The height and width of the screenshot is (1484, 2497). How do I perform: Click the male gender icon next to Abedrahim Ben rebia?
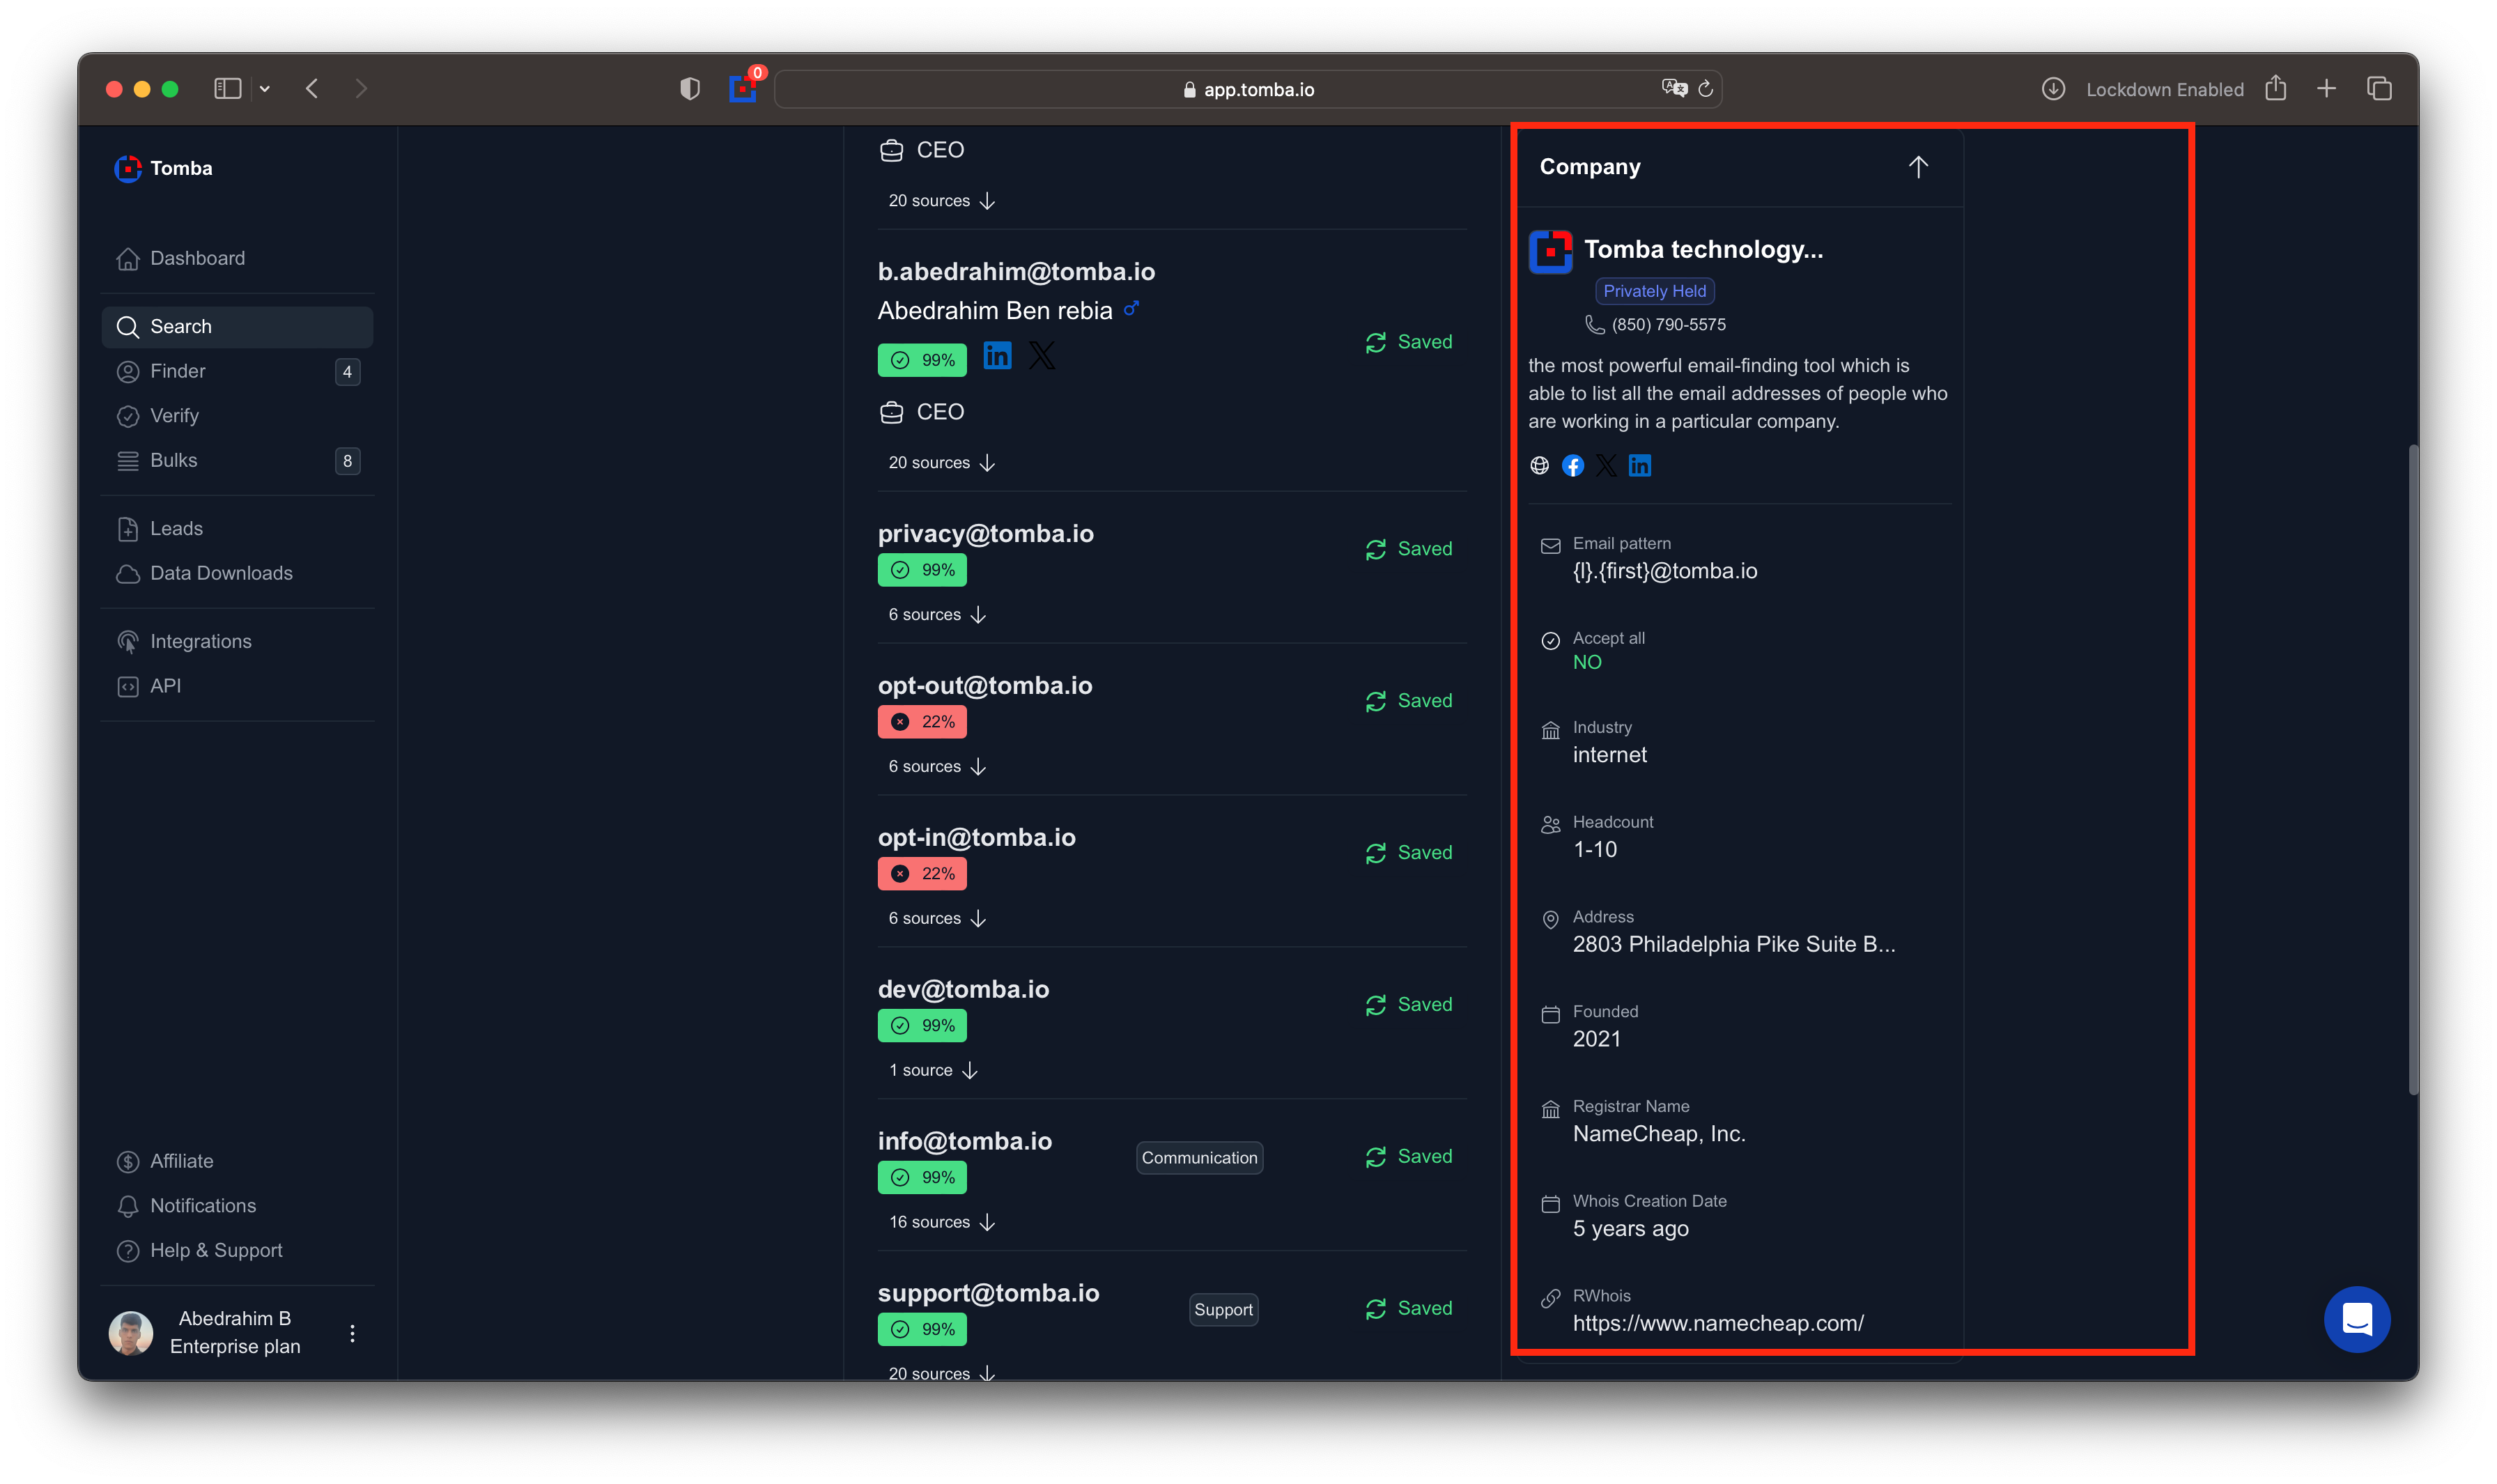[1131, 309]
